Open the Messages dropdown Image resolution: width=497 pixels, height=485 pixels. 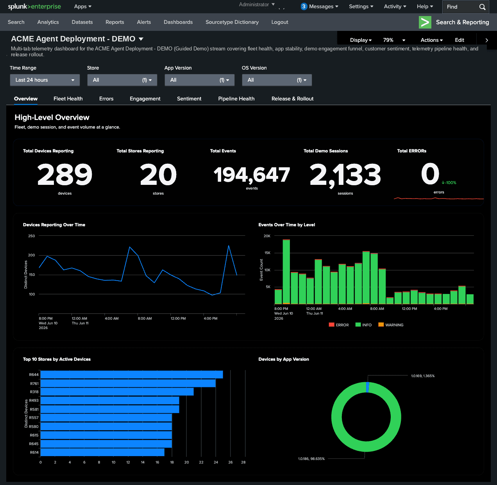tap(324, 7)
